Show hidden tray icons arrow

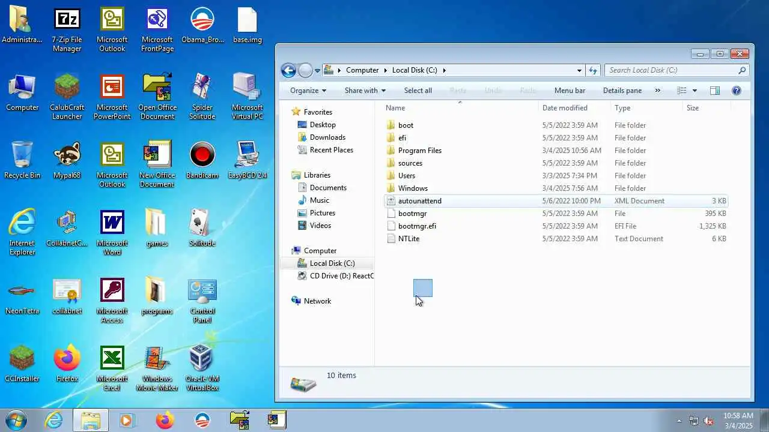coord(679,421)
